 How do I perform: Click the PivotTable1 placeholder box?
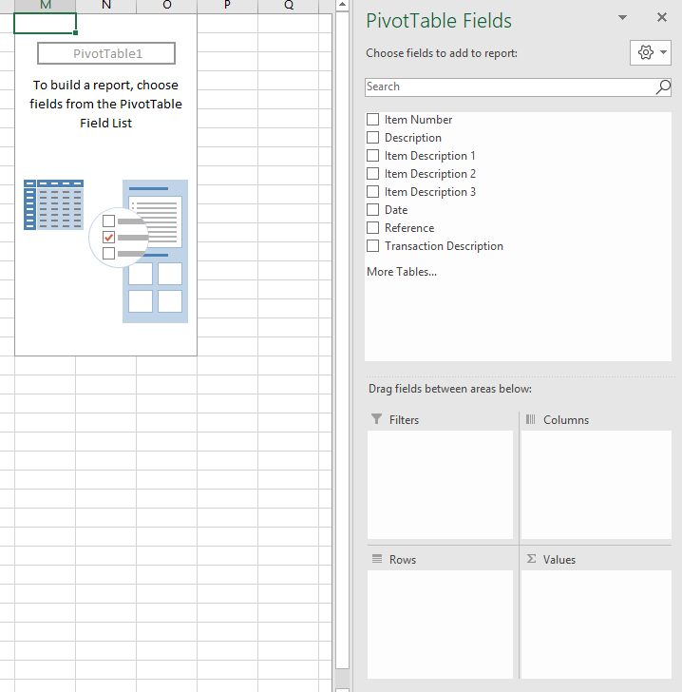pyautogui.click(x=106, y=53)
